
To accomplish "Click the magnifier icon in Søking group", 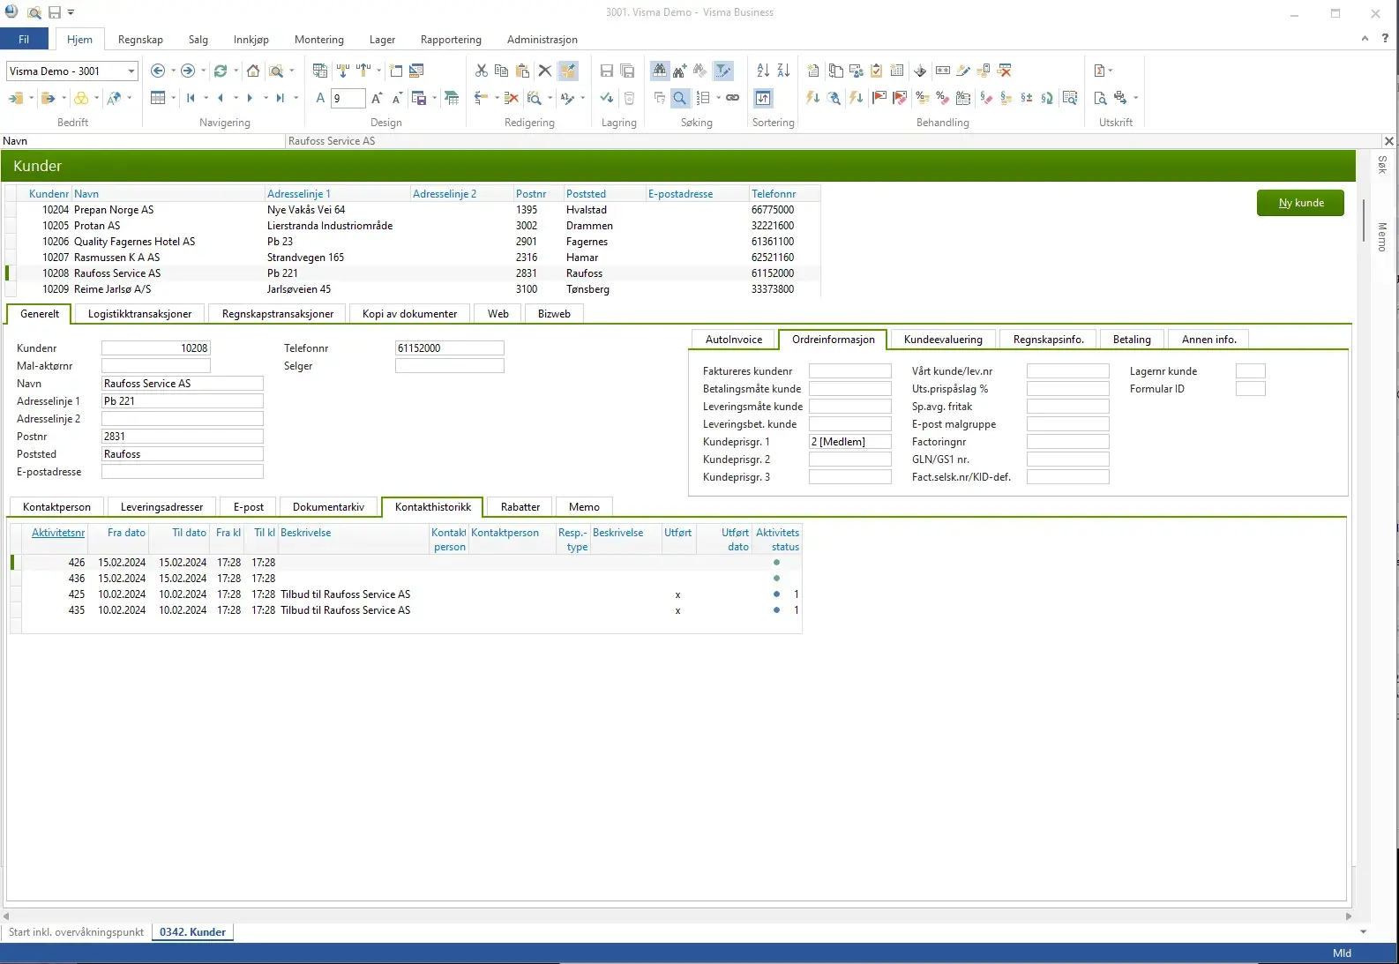I will pyautogui.click(x=680, y=98).
